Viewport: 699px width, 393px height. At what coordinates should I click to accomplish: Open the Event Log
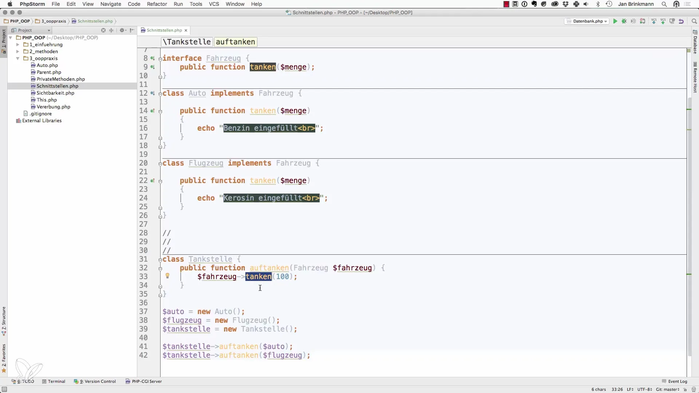674,381
